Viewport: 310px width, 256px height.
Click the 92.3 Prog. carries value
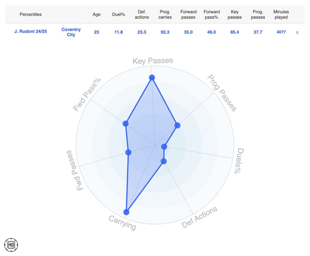click(165, 32)
